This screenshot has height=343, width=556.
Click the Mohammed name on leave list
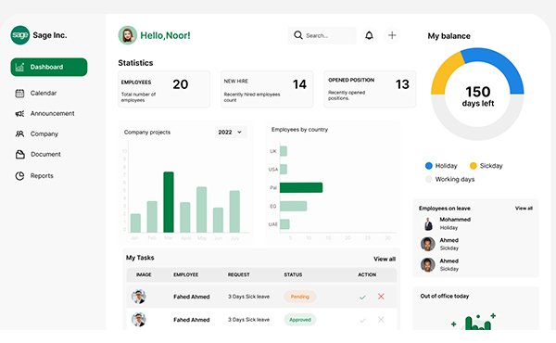coord(455,220)
